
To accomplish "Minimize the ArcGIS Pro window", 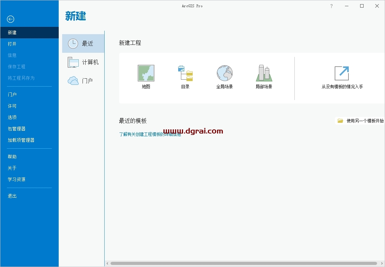I will tap(347, 6).
